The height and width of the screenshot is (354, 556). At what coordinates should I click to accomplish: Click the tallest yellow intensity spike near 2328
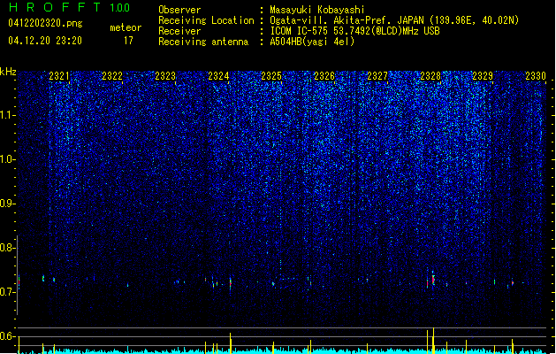(x=433, y=341)
